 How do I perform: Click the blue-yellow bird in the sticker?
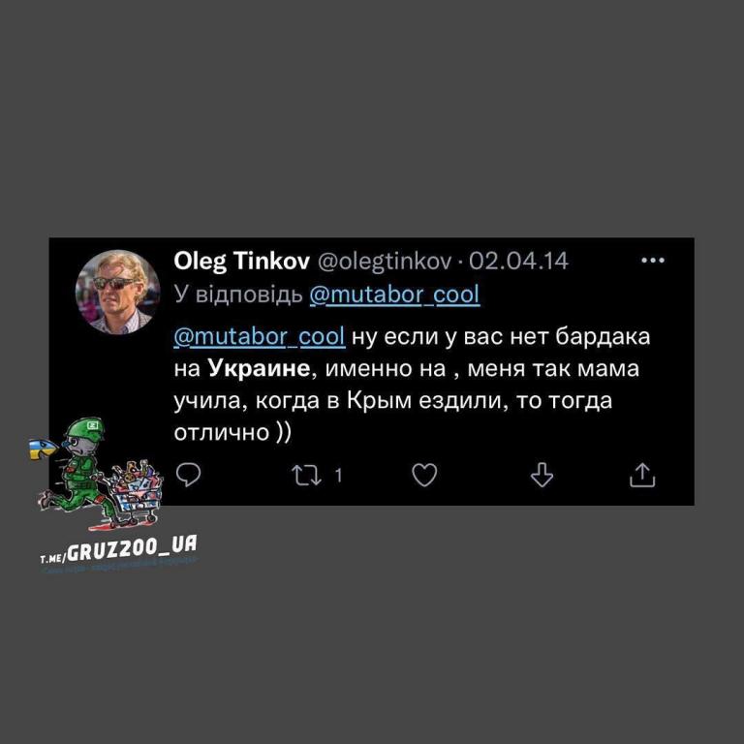pos(43,449)
